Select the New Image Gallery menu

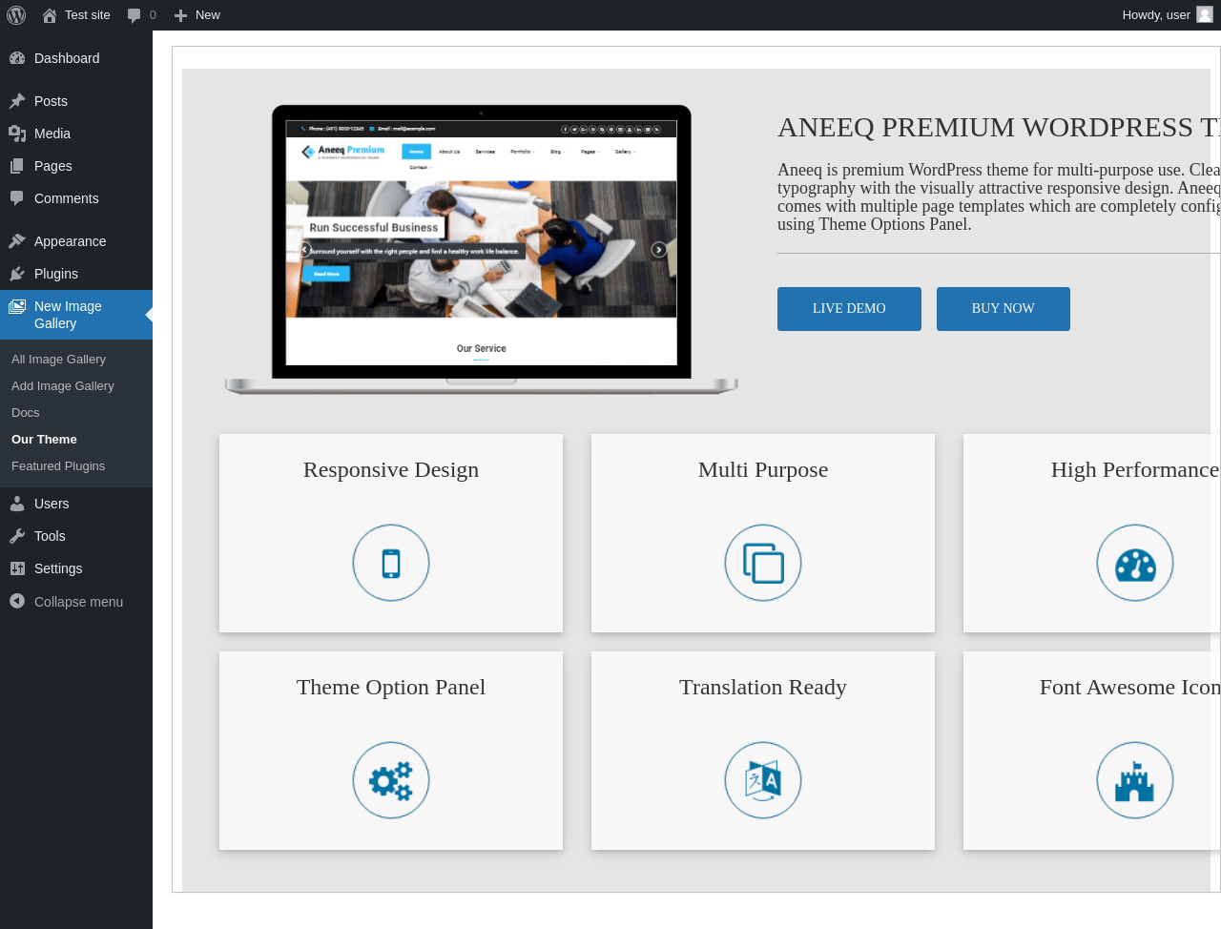click(76, 315)
